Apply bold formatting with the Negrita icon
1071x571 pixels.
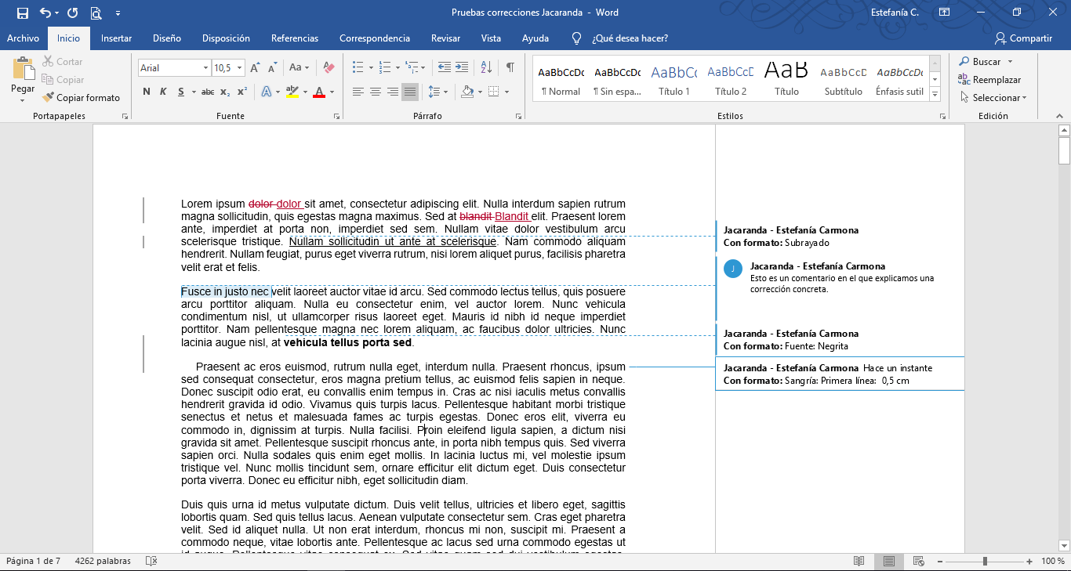tap(146, 91)
